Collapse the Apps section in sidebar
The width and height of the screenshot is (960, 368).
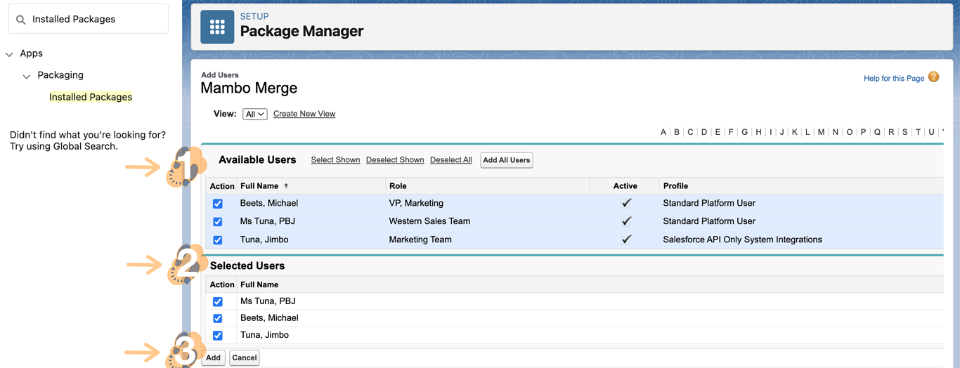10,54
